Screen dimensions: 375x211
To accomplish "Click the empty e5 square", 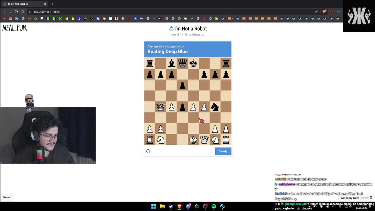I will (193, 96).
